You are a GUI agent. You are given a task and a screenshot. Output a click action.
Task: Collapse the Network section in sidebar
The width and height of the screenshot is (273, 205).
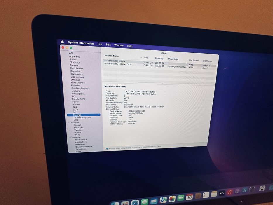click(69, 123)
